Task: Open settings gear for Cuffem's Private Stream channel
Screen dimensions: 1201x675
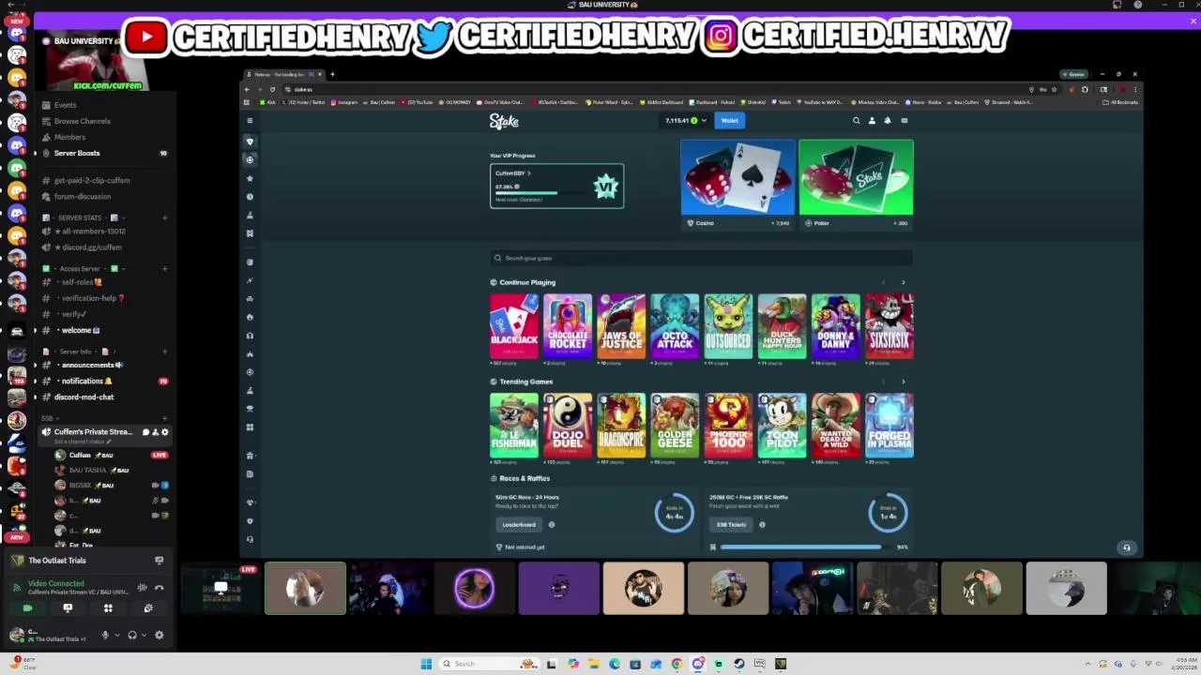Action: [165, 432]
